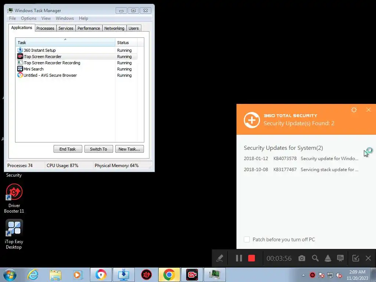Open Windows Media Player from taskbar
Image resolution: width=376 pixels, height=282 pixels.
[78, 275]
